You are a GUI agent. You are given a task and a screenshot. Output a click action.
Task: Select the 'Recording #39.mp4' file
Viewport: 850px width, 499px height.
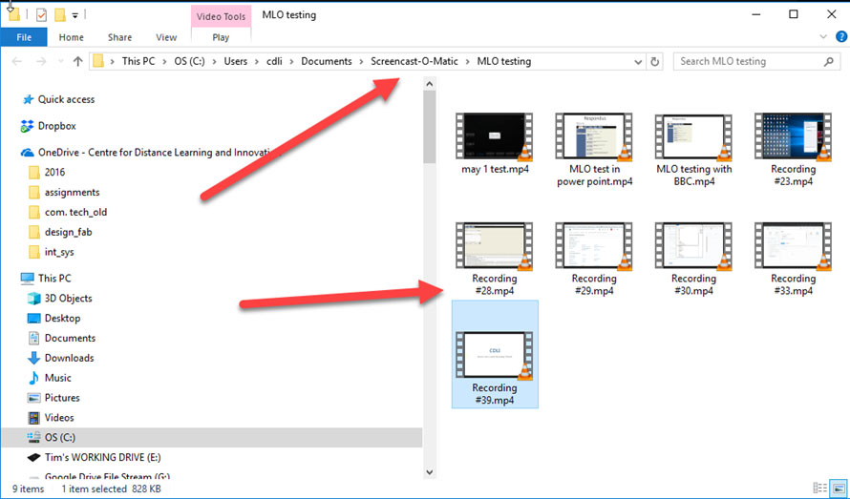tap(495, 354)
